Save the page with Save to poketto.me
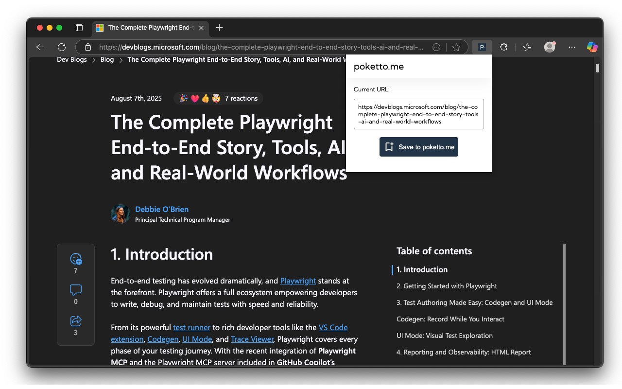Viewport: 622px width, 389px height. click(419, 147)
